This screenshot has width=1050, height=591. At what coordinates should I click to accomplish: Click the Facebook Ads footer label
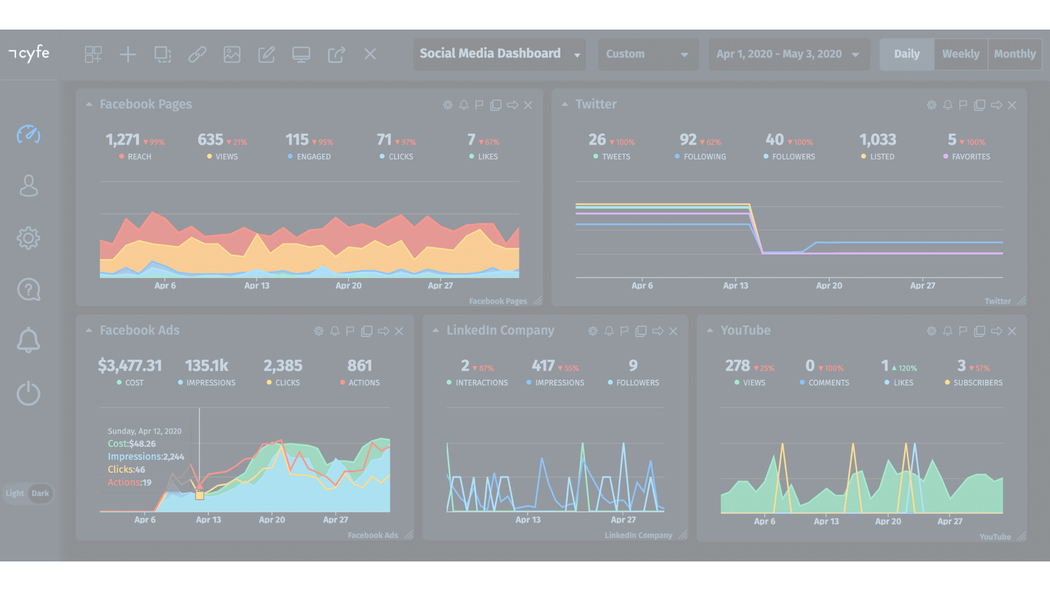tap(373, 535)
